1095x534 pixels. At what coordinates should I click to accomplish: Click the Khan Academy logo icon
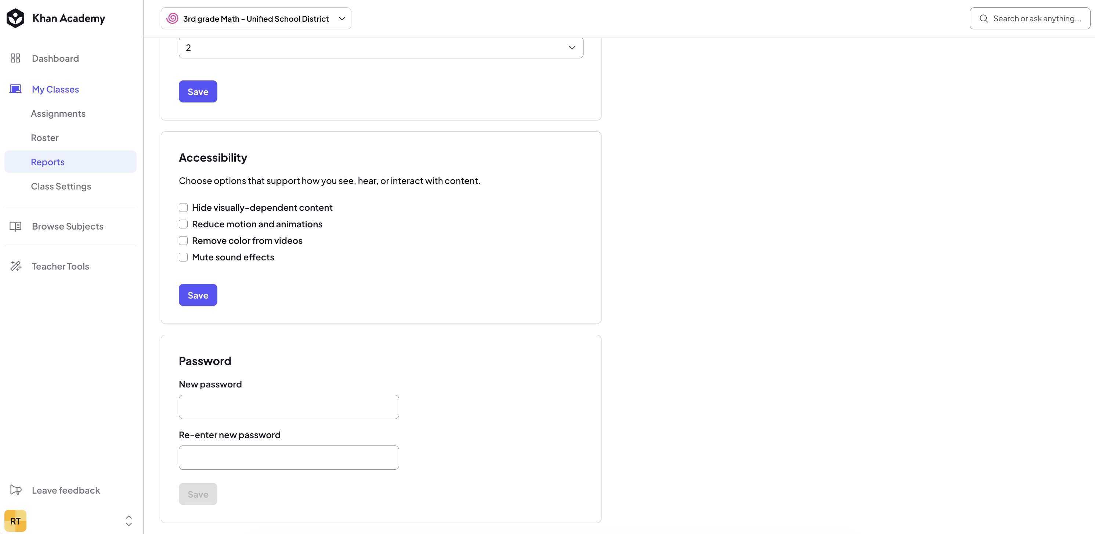pyautogui.click(x=15, y=18)
